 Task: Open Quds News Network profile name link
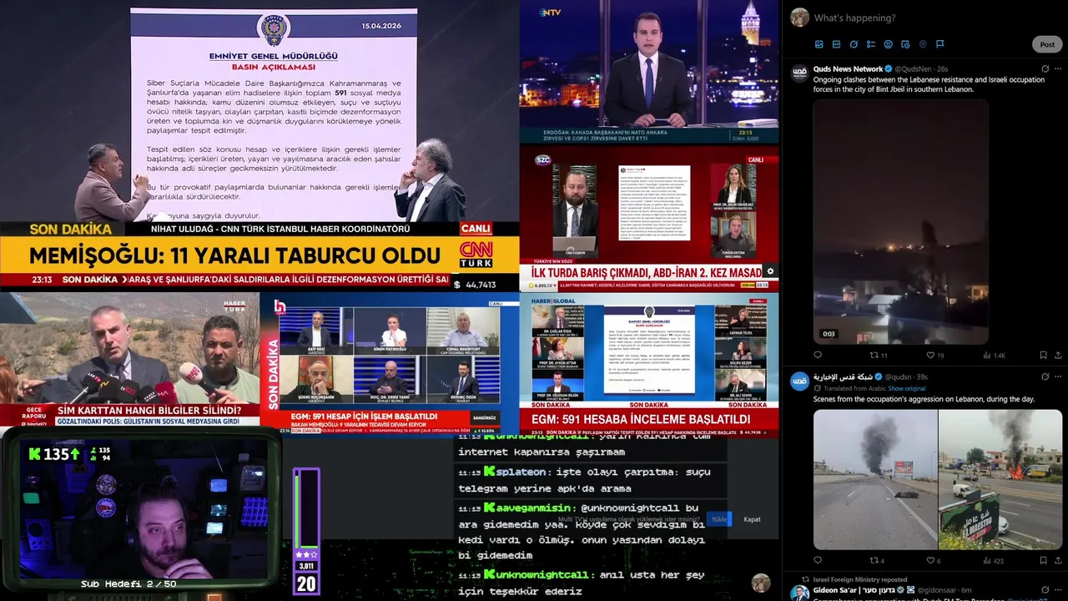(848, 68)
